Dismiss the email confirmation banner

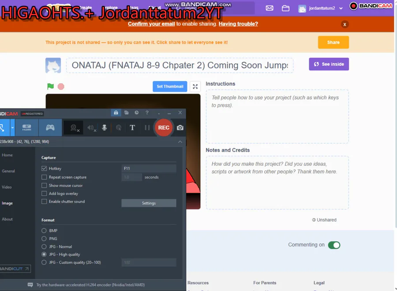[345, 24]
